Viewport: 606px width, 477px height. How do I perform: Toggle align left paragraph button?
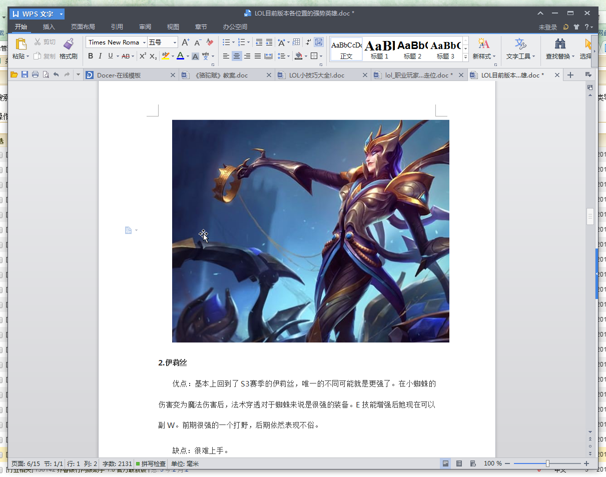pos(226,56)
